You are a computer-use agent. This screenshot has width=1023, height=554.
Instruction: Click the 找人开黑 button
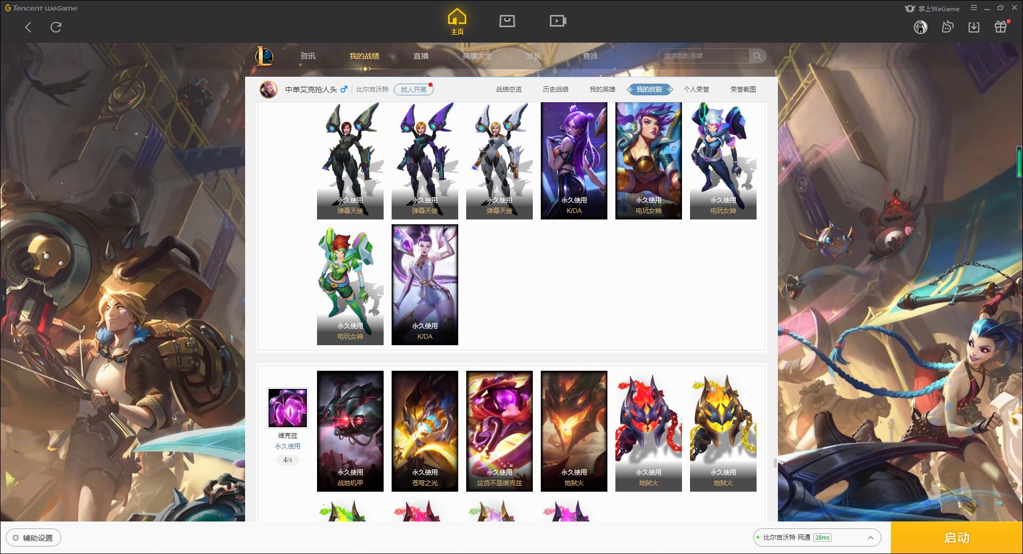(414, 89)
